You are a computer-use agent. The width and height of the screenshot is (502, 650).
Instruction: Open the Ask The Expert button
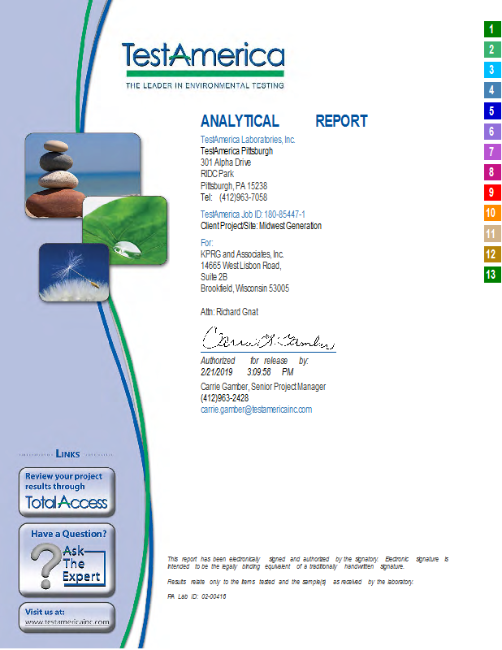pos(67,560)
